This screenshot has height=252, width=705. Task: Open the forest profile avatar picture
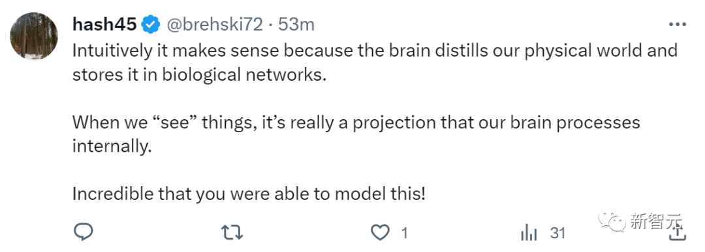[x=34, y=36]
